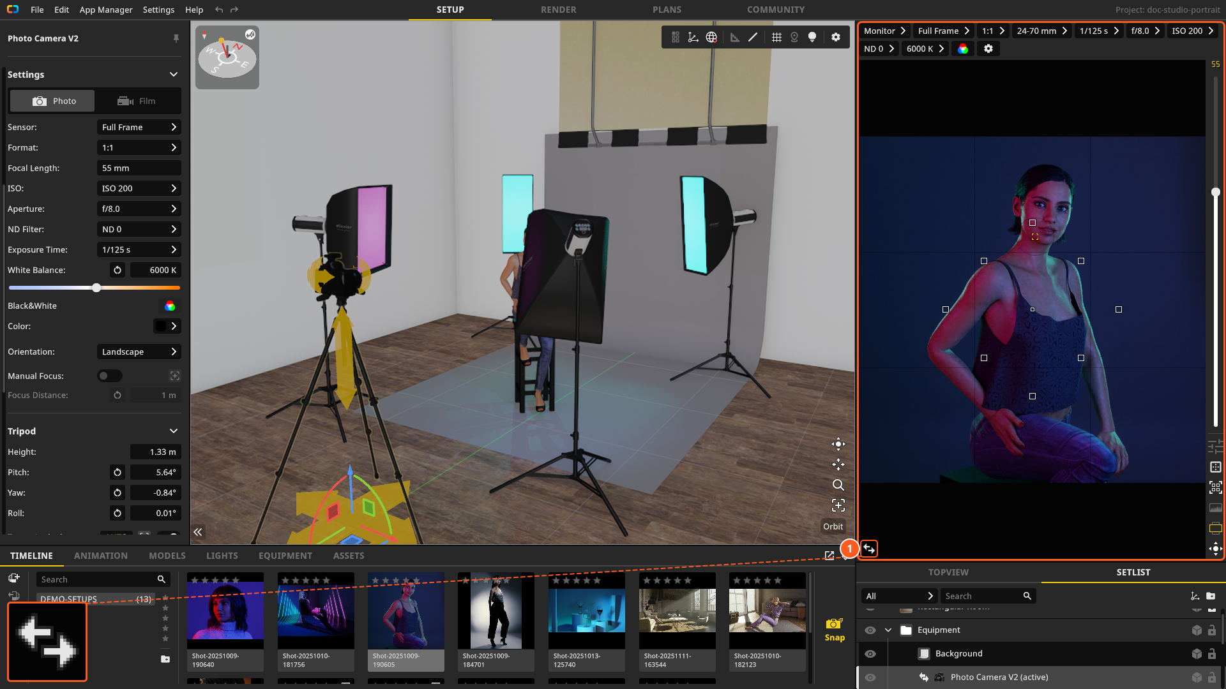This screenshot has height=689, width=1226.
Task: Reset tripod pitch value
Action: (x=117, y=473)
